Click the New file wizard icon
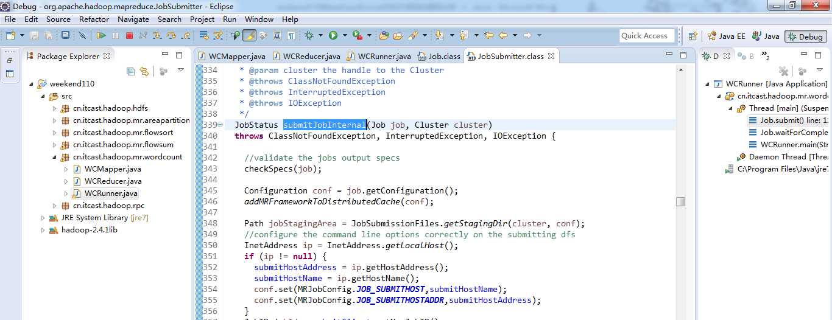This screenshot has height=320, width=832. 10,35
